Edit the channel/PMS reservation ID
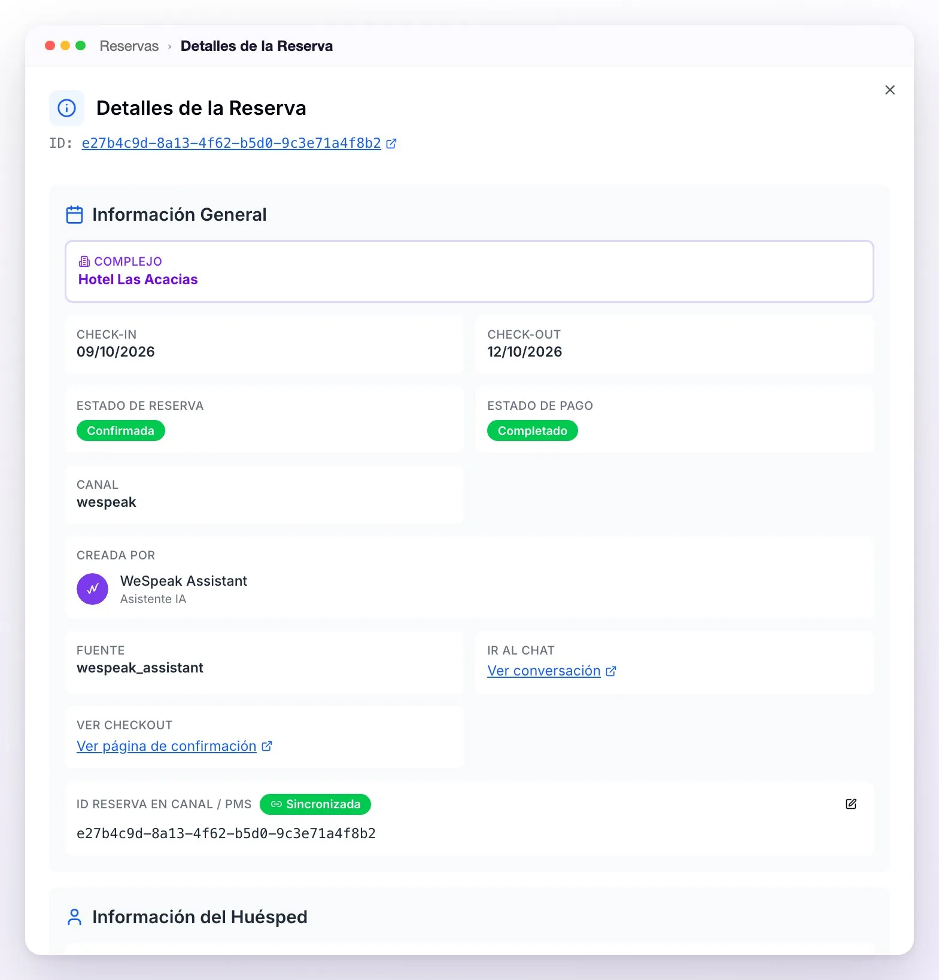The height and width of the screenshot is (980, 939). tap(851, 804)
